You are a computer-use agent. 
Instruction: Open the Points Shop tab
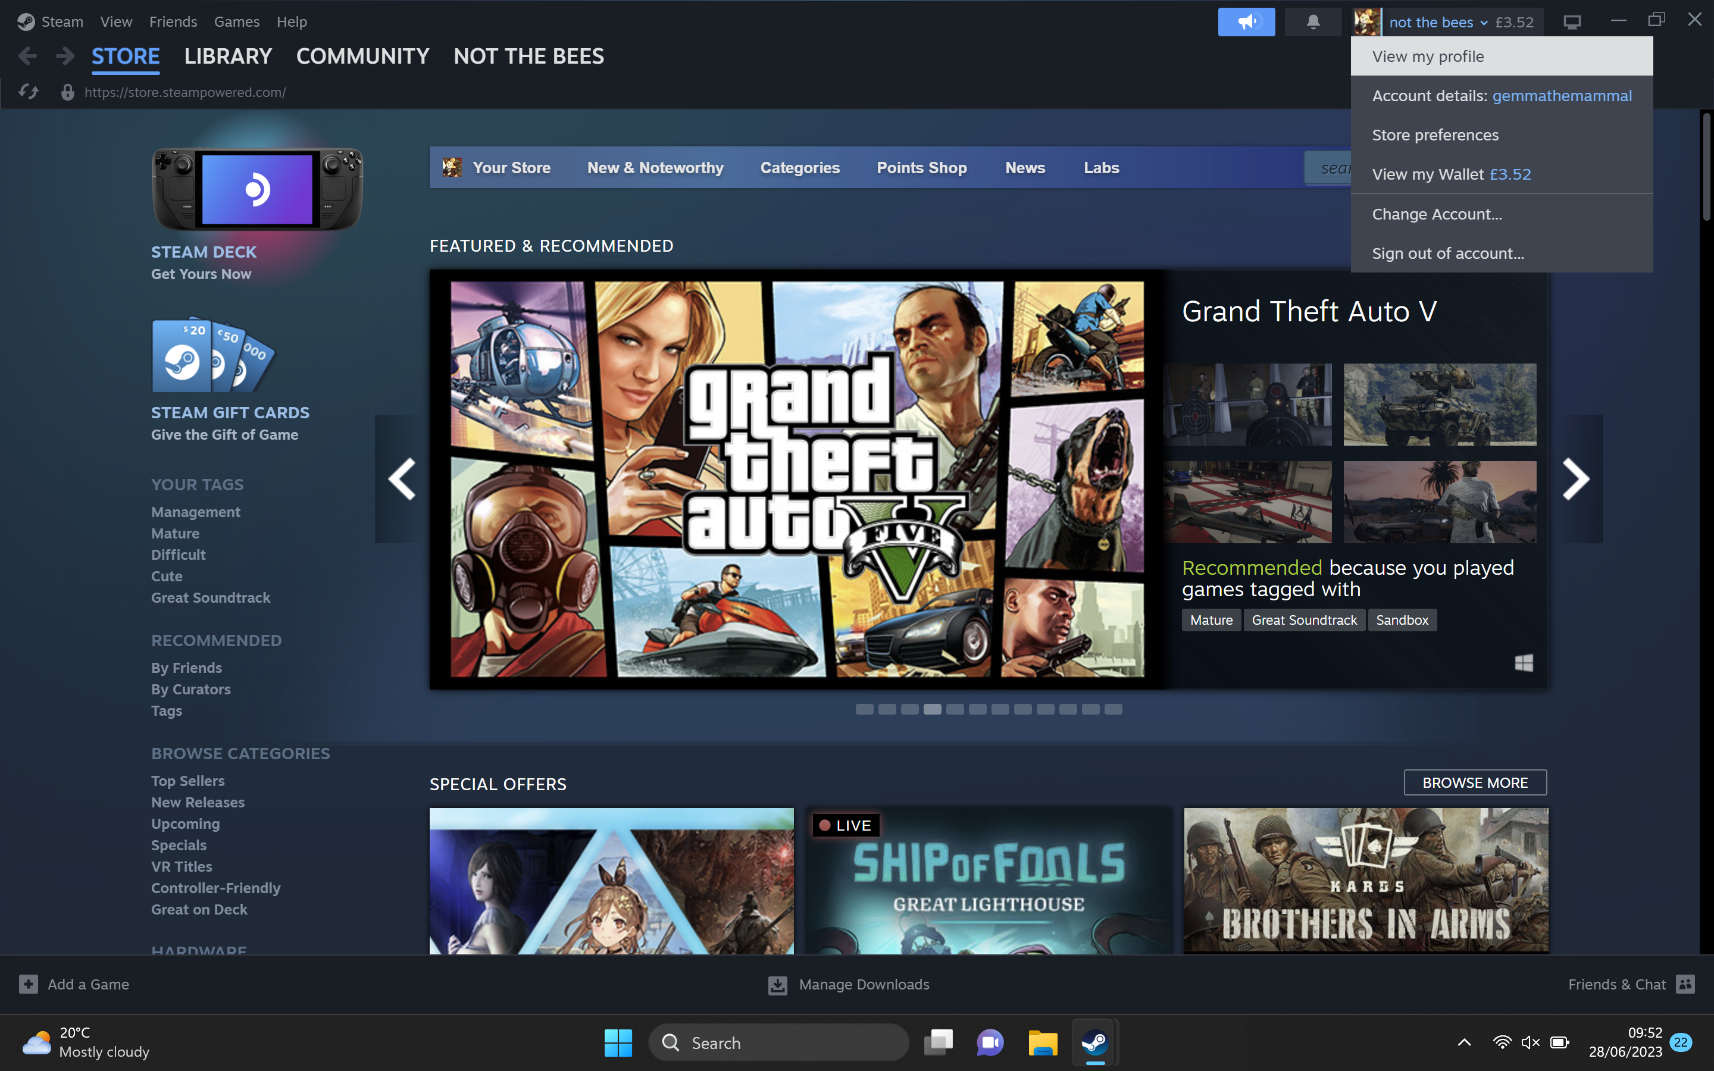921,168
